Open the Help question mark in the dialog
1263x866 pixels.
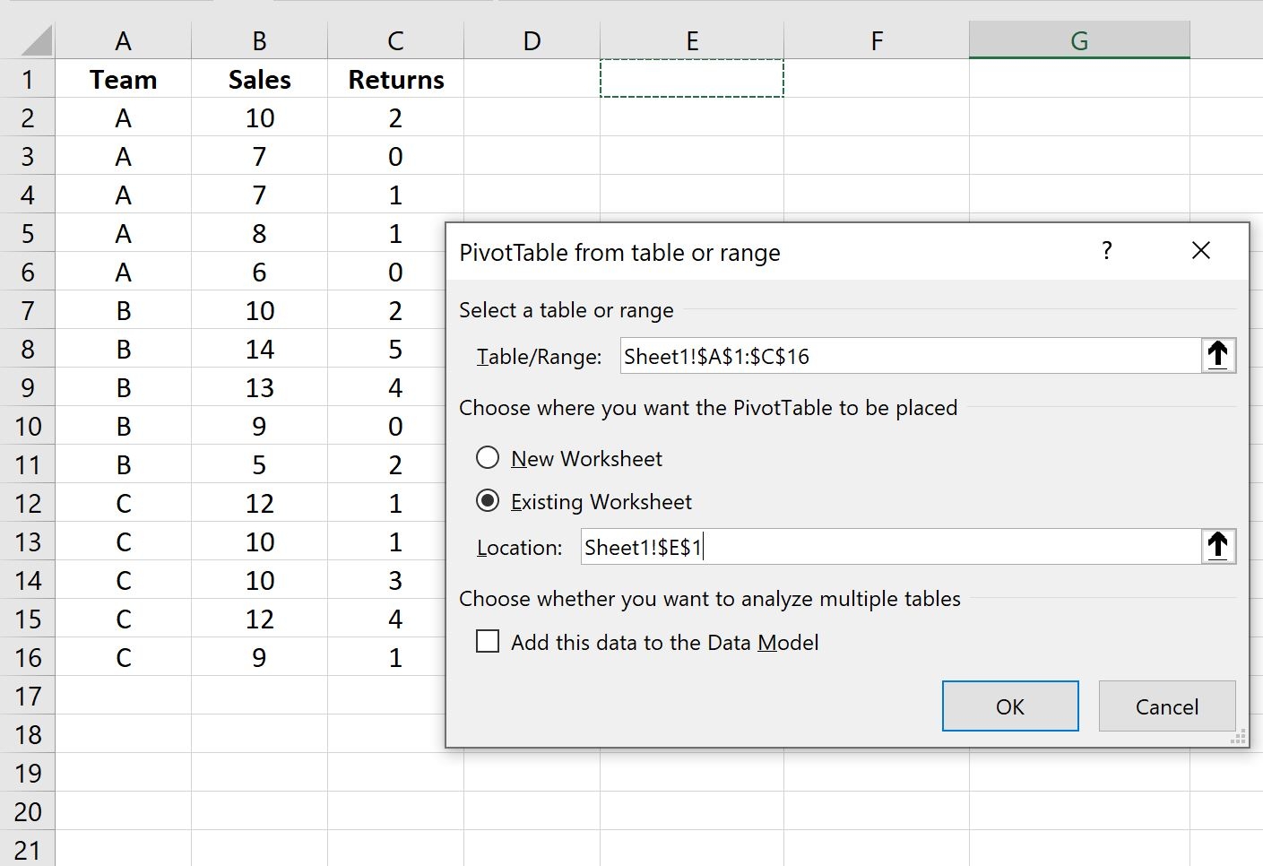click(1107, 252)
